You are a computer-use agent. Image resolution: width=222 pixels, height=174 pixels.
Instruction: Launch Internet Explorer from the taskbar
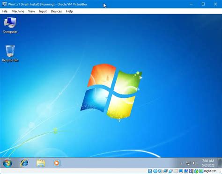[x=24, y=163]
